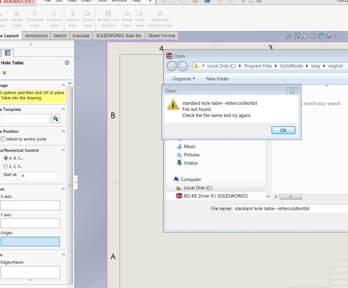Click the Origin selection box
The height and width of the screenshot is (288, 348).
tap(30, 241)
